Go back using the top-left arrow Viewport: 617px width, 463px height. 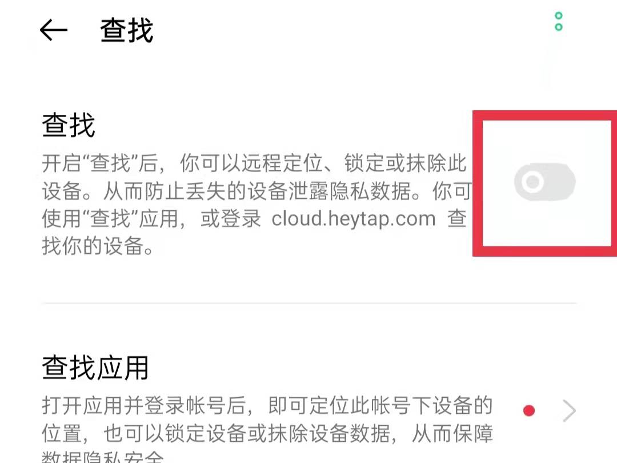(x=54, y=30)
